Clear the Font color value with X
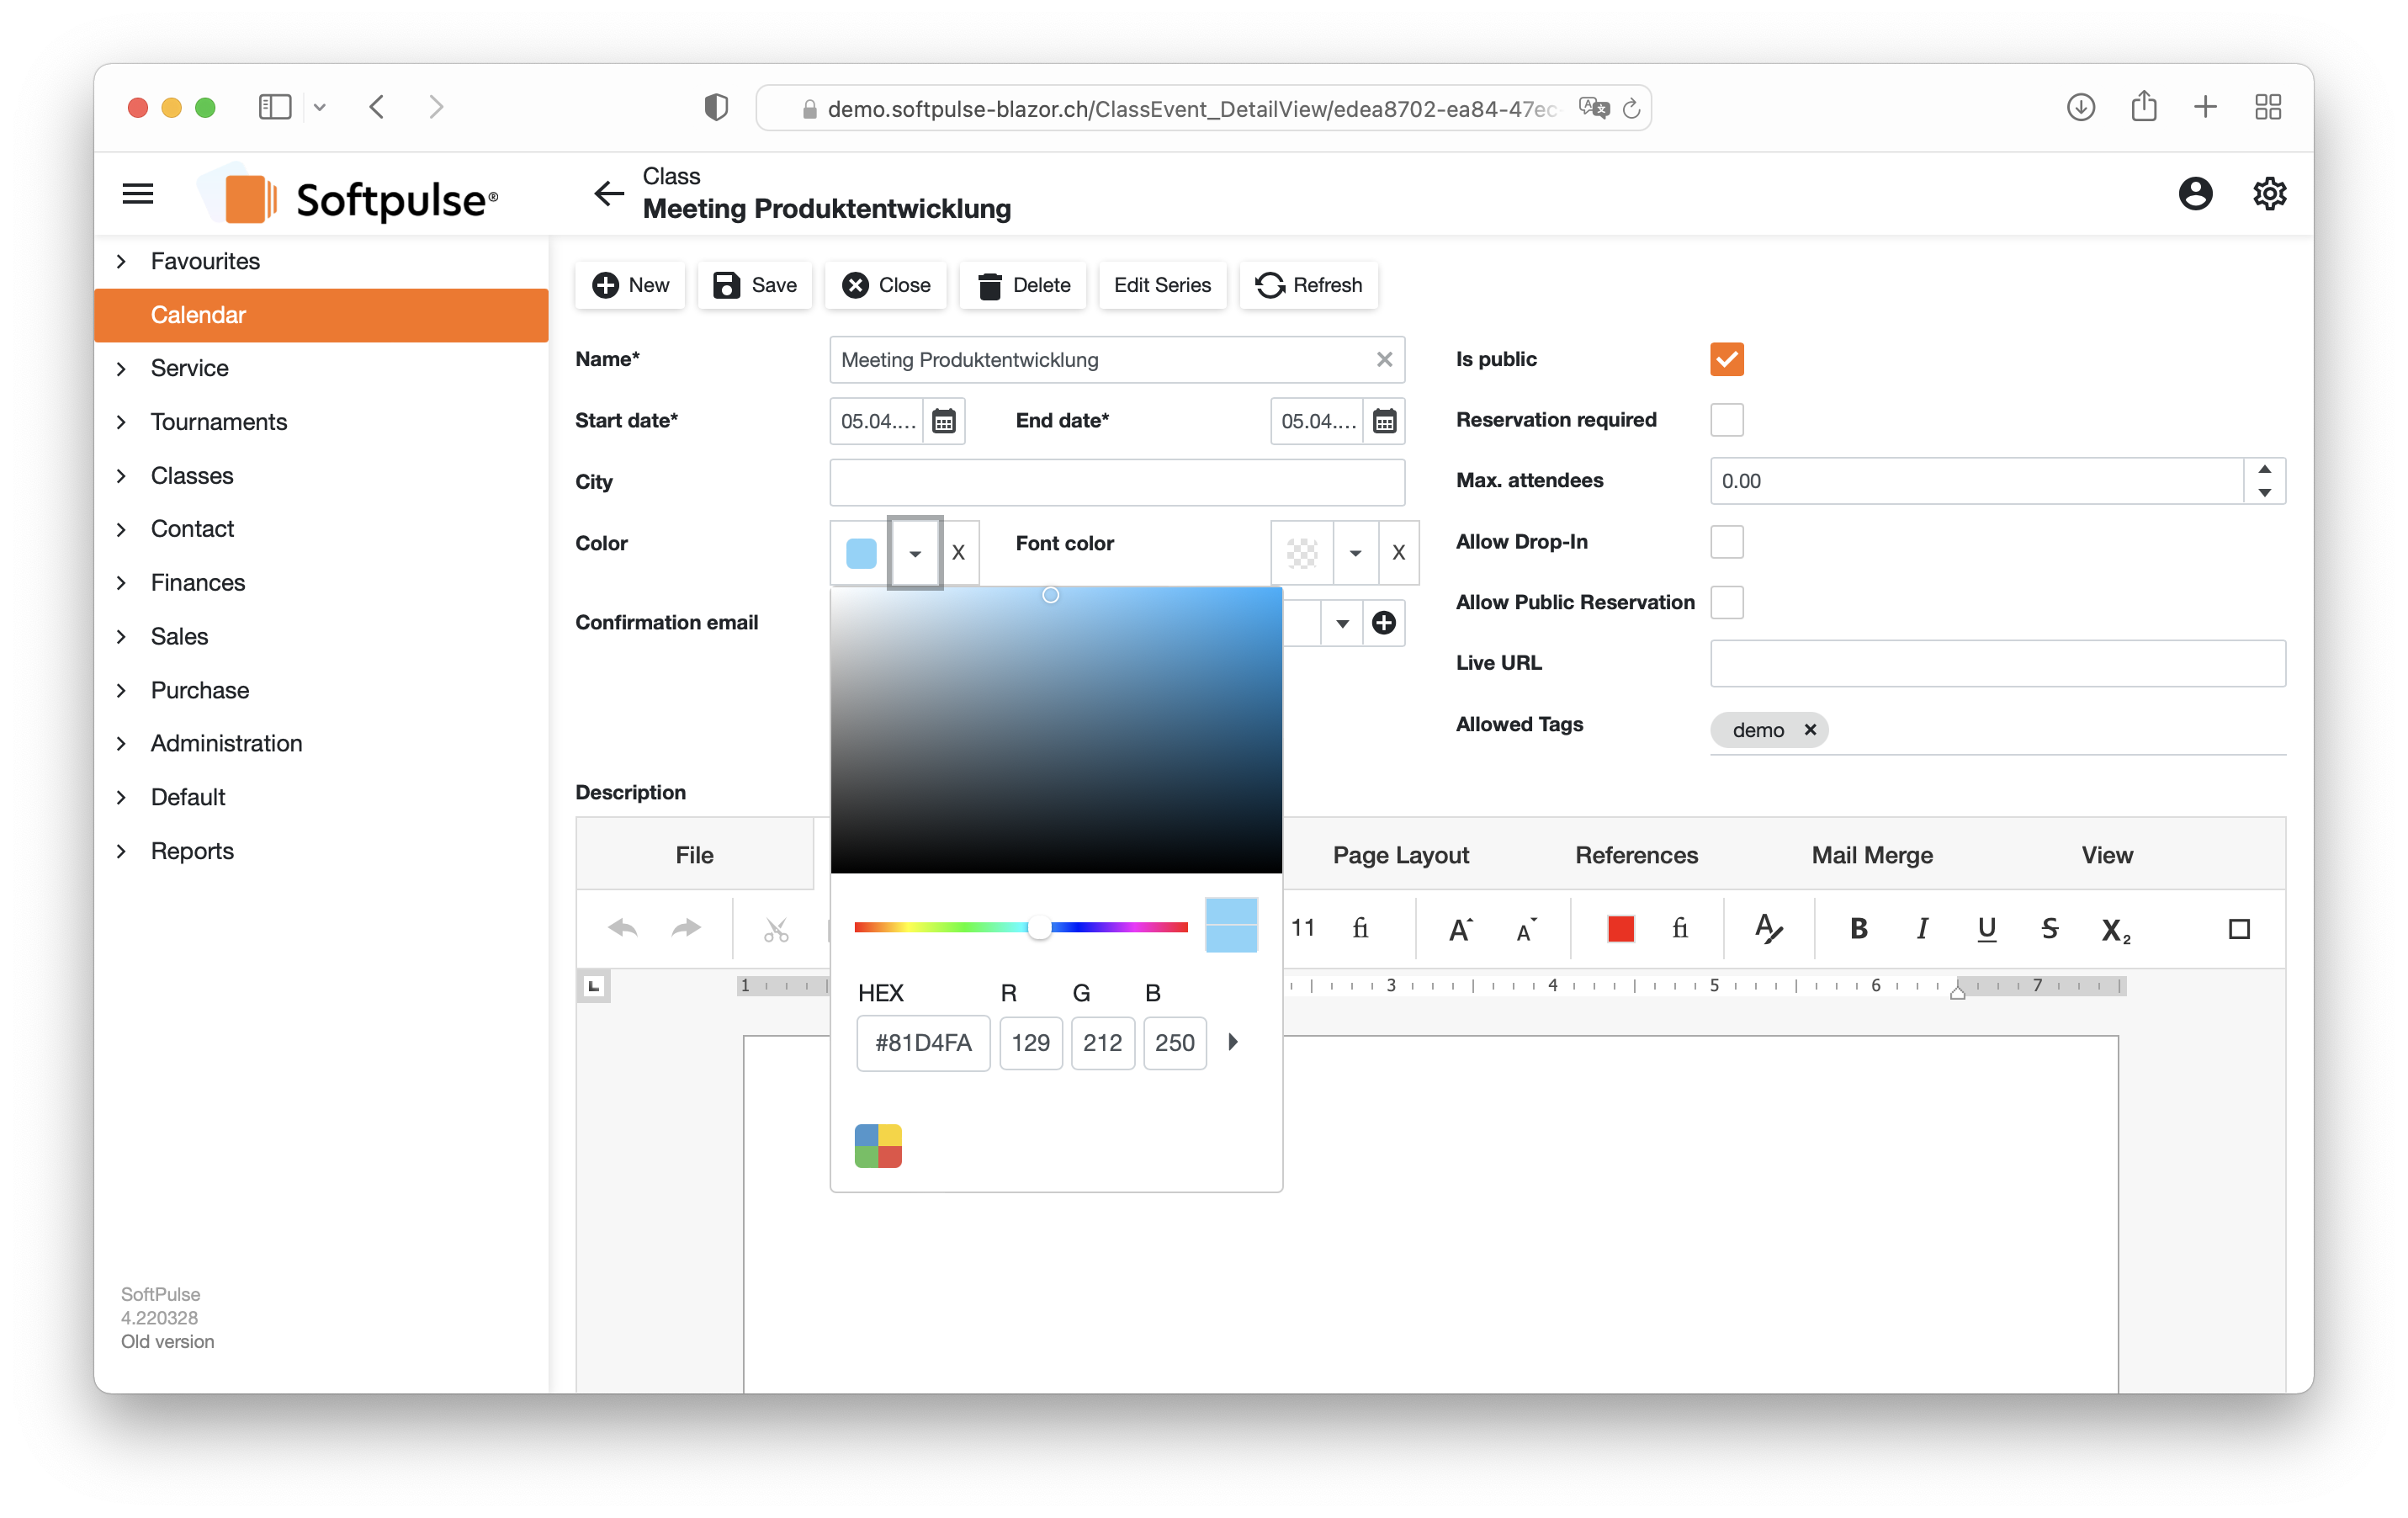 tap(1398, 552)
